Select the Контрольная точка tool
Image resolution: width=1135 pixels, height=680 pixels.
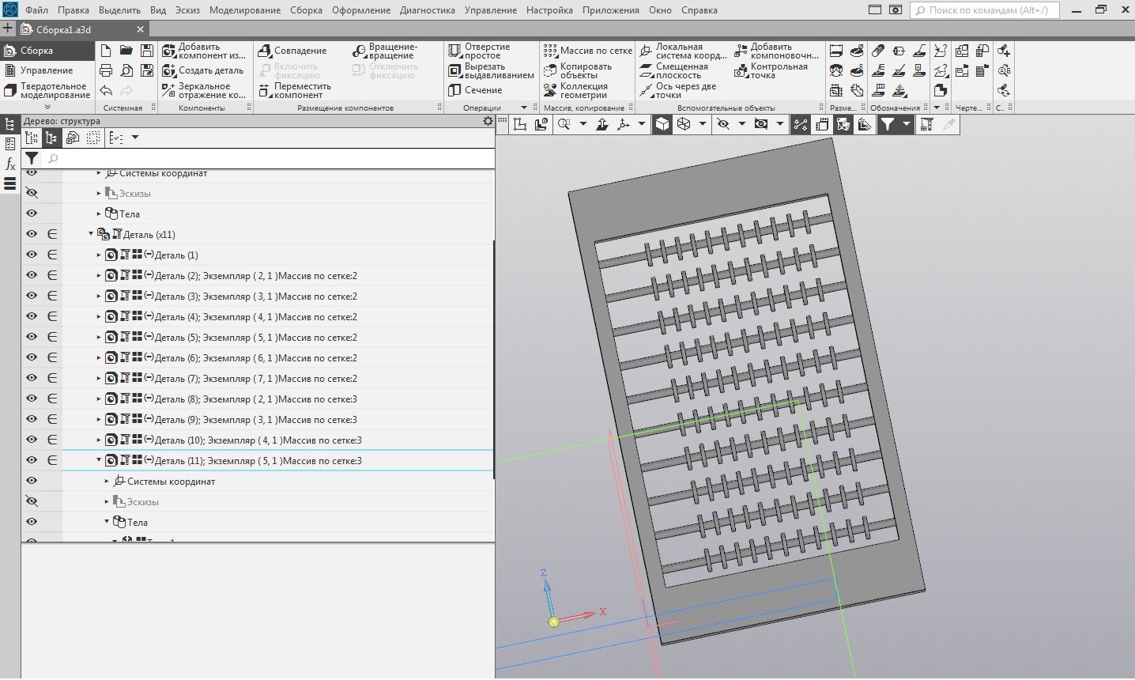[x=771, y=70]
